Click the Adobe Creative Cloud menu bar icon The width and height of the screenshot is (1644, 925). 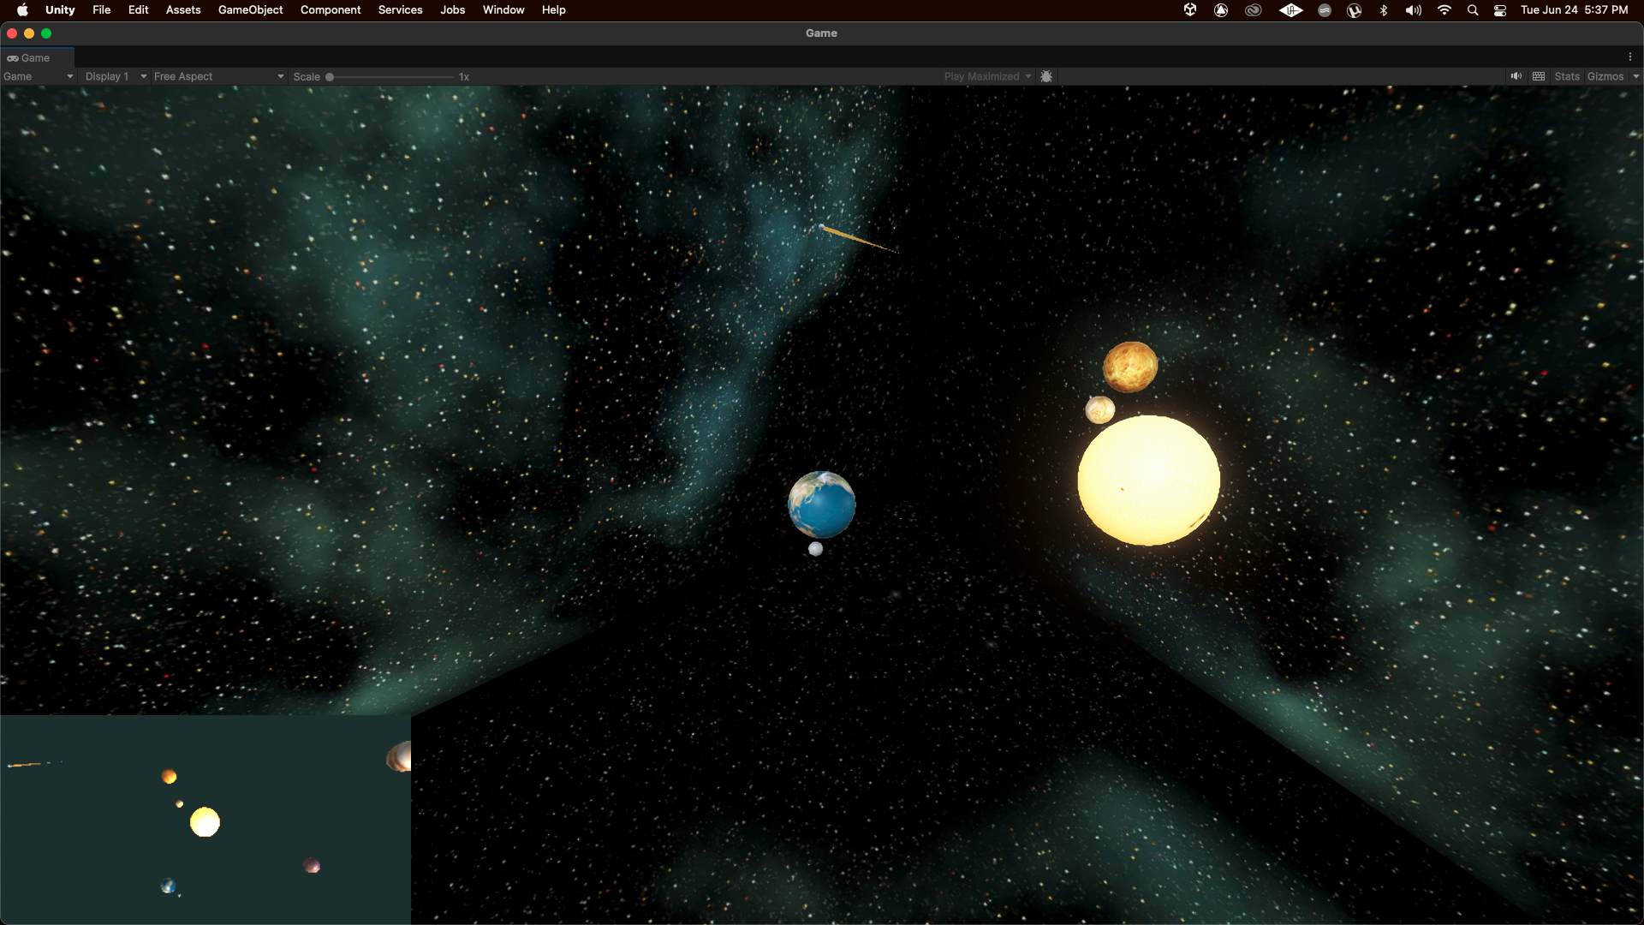(1254, 10)
